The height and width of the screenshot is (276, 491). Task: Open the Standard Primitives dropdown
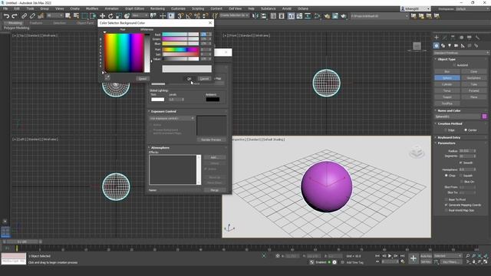click(x=461, y=53)
